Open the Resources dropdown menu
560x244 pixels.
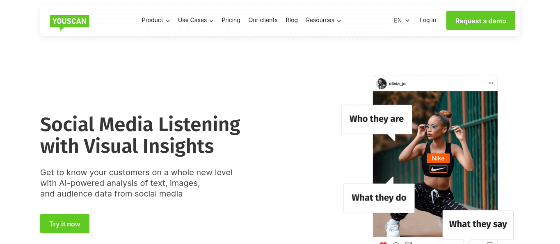coord(324,20)
